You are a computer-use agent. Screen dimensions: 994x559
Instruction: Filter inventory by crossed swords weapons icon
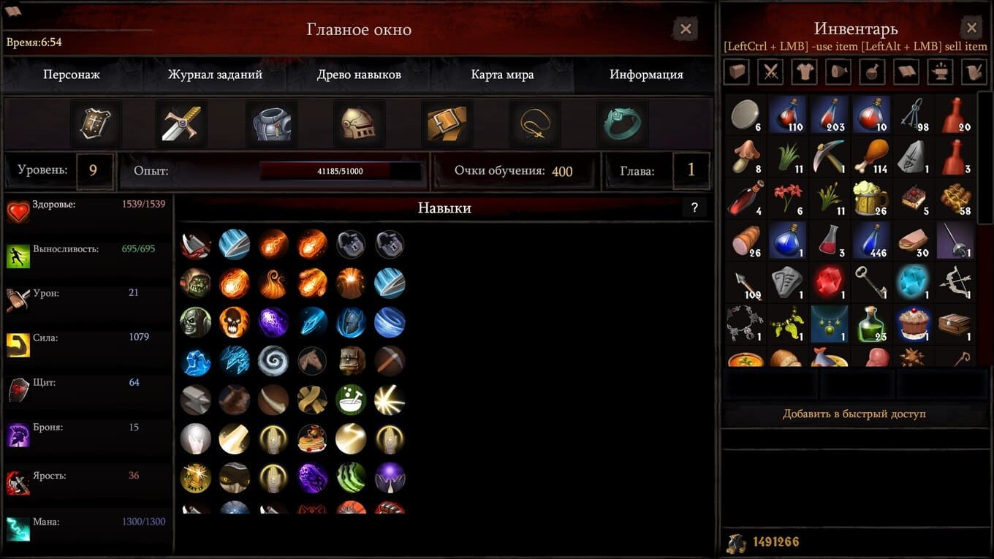pyautogui.click(x=770, y=72)
